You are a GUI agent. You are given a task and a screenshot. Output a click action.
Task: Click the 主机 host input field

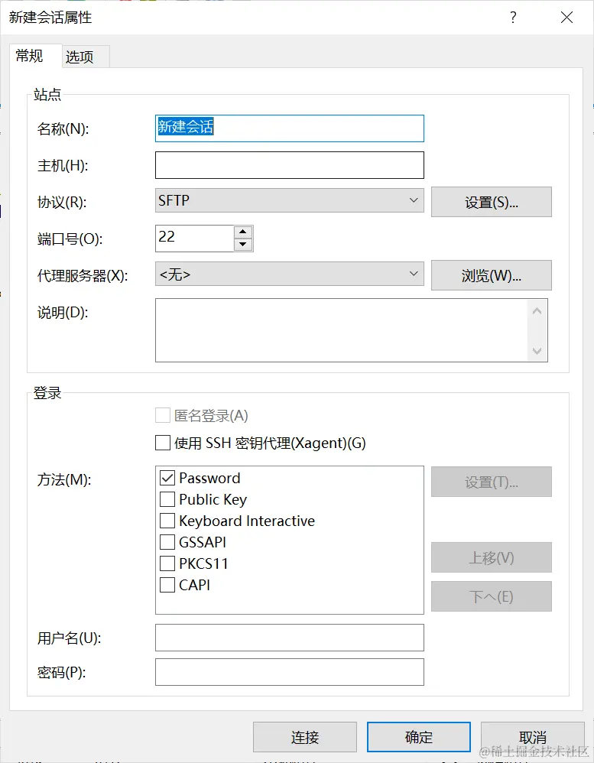(x=289, y=165)
